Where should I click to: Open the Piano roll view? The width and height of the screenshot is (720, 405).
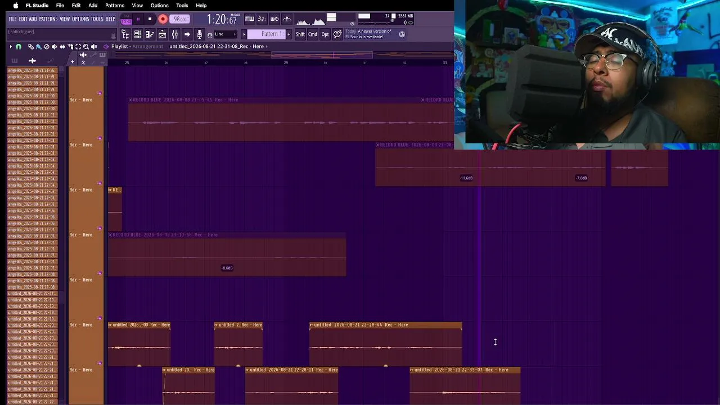(x=150, y=34)
